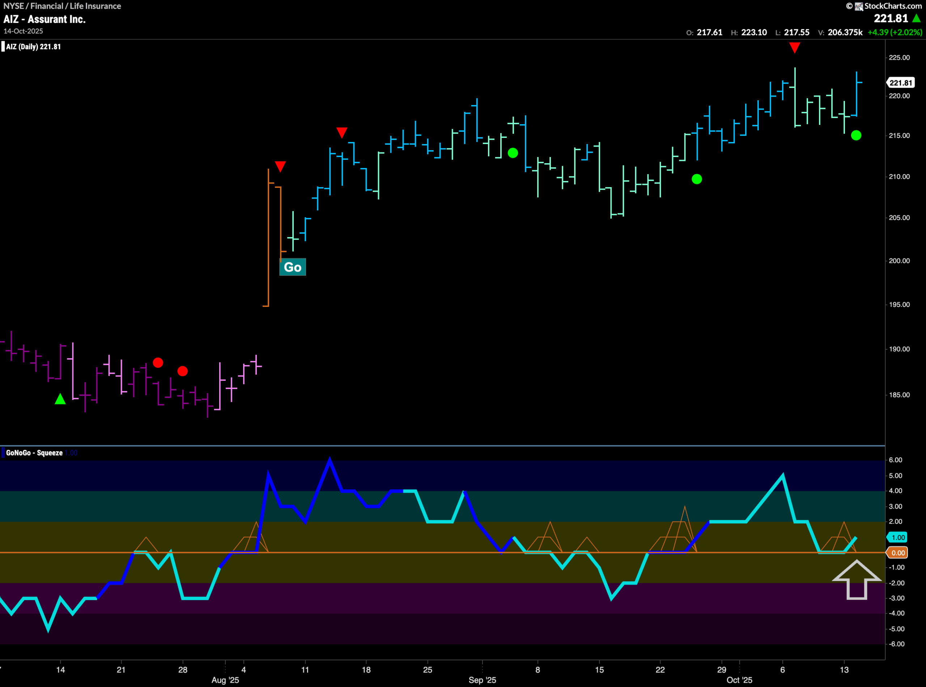Open the AIZ - Assurant Inc. title link
The image size is (926, 687).
[x=45, y=19]
